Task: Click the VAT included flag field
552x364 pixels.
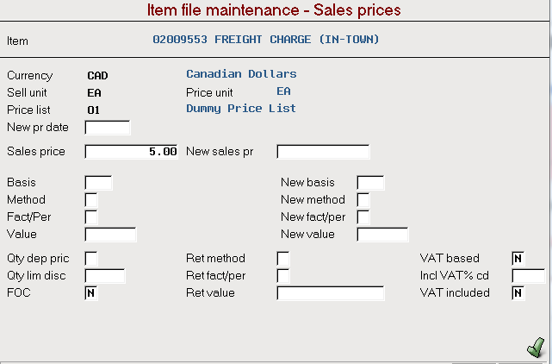Action: (x=518, y=293)
